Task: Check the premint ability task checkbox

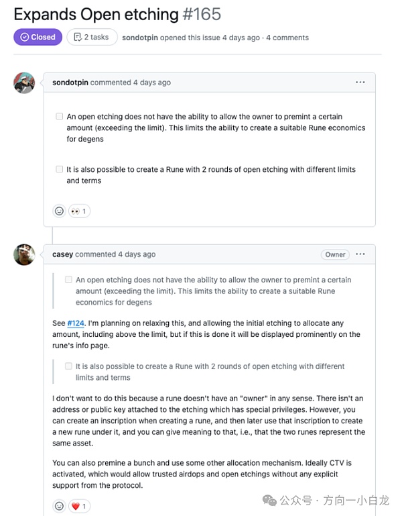Action: pos(59,116)
